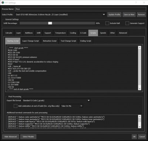Enable the Include Raft checkbox
148x141 pixels.
(107, 23)
